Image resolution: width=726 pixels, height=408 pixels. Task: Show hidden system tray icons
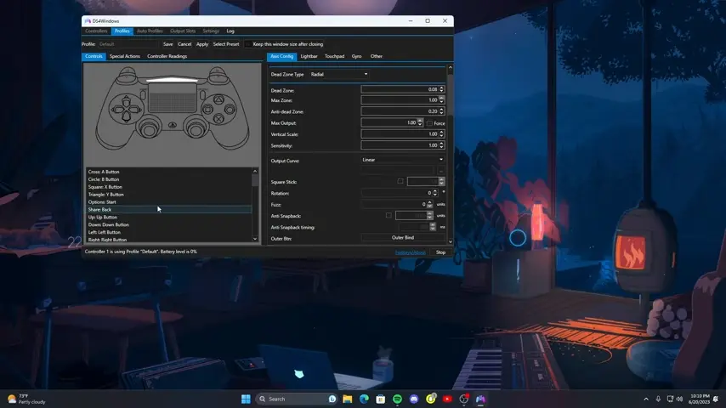point(646,399)
